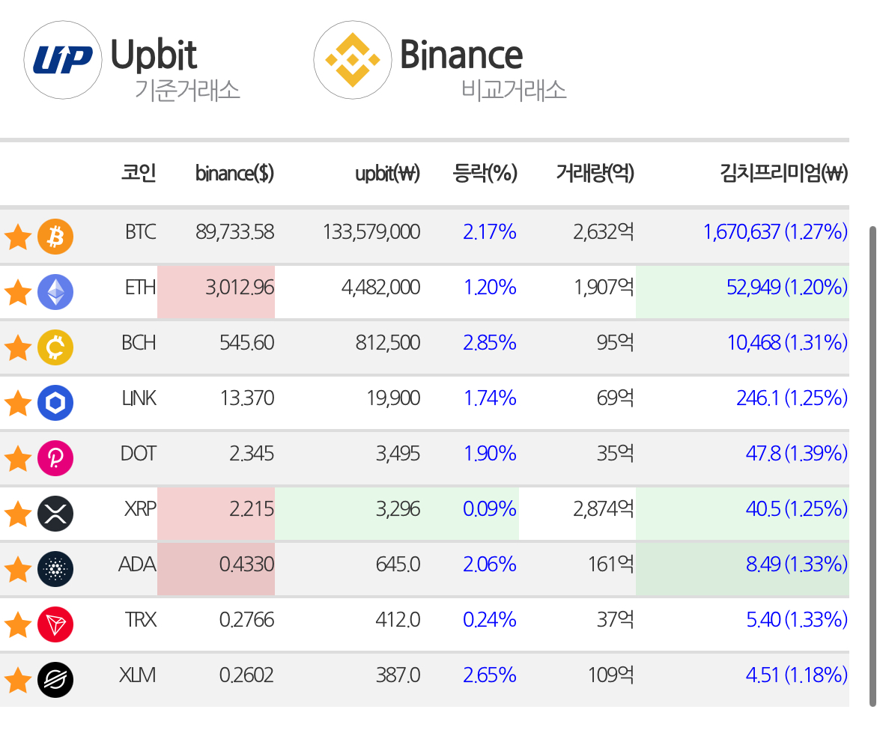Click BTC Upbit price 133,579,000
883x751 pixels.
pos(371,232)
